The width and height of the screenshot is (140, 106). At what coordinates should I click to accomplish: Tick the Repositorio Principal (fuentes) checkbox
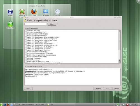26,35
